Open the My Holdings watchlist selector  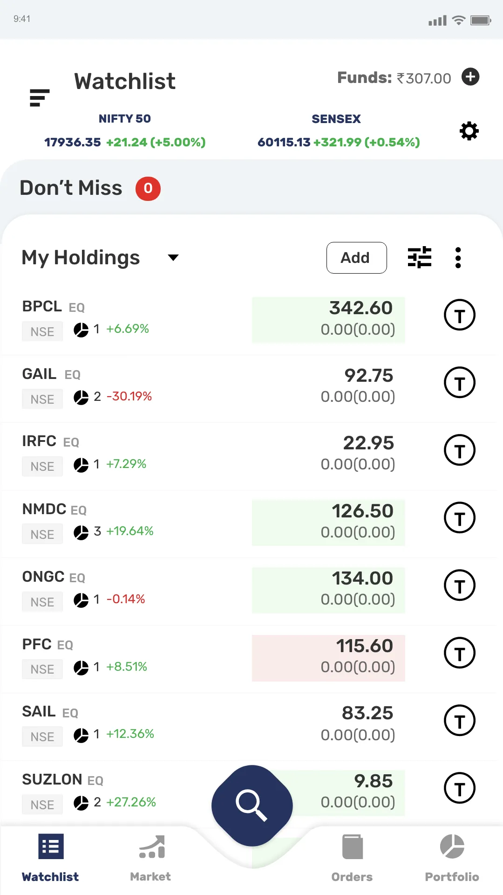click(81, 258)
